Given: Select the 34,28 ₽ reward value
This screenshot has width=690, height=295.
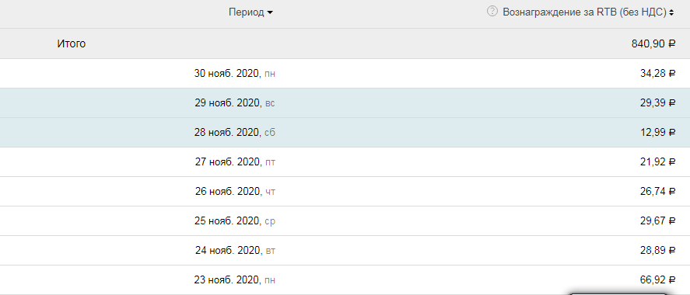Looking at the screenshot, I should click(x=657, y=73).
